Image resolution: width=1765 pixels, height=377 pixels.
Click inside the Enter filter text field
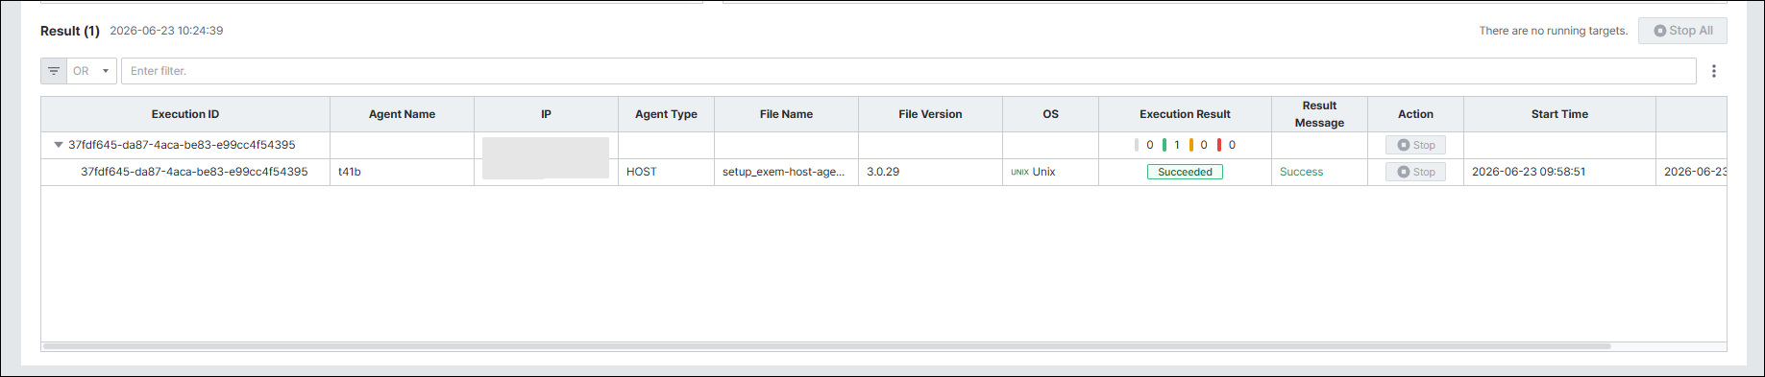(908, 71)
